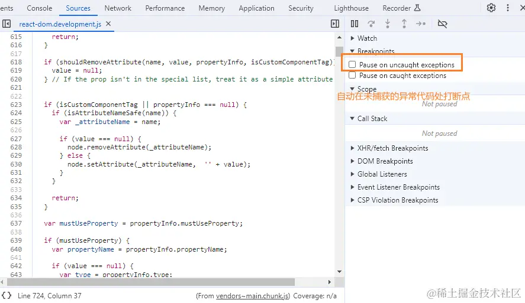This screenshot has height=303, width=525.
Task: Pause script execution
Action: pos(354,24)
